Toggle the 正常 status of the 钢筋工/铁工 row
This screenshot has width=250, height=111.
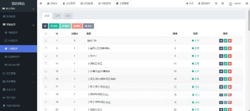pos(195,64)
